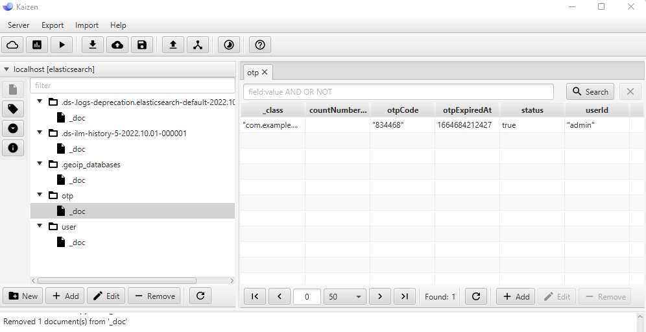Click the tag sidebar icon

13,109
